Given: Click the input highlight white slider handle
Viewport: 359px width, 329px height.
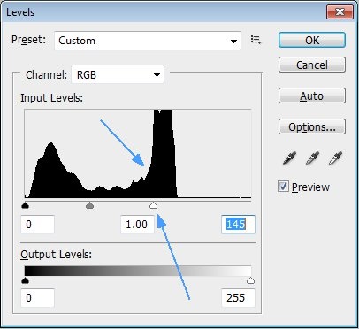Looking at the screenshot, I should coord(153,205).
